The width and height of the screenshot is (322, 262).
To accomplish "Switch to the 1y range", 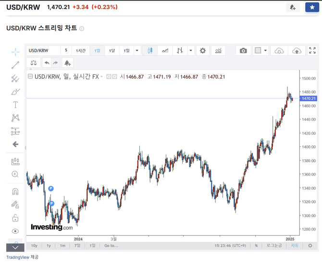I will [x=49, y=246].
